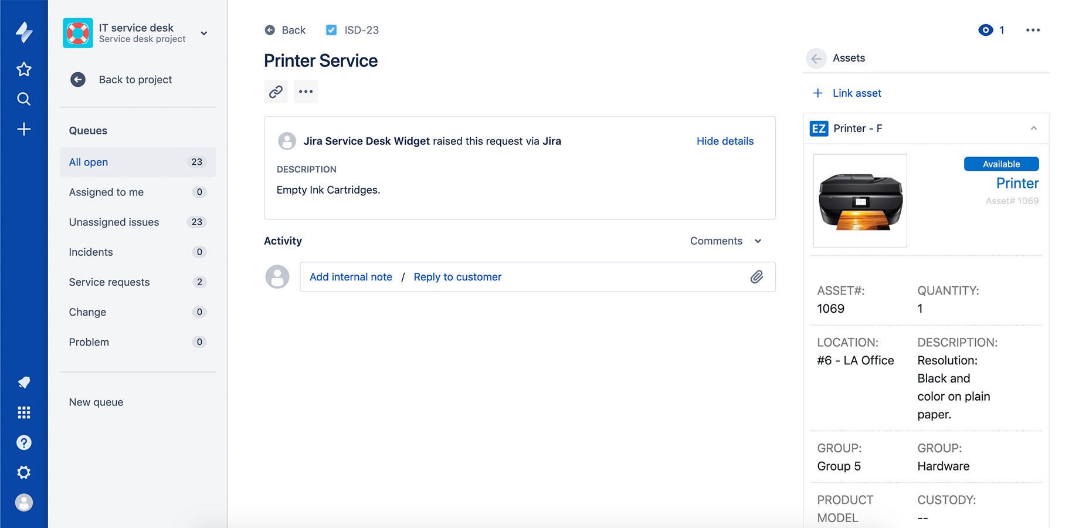The image size is (1079, 528).
Task: Click the plus create icon in sidebar
Action: [23, 129]
